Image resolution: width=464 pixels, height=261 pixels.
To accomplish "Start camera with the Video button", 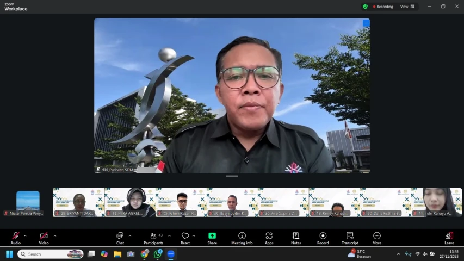I will tap(44, 238).
